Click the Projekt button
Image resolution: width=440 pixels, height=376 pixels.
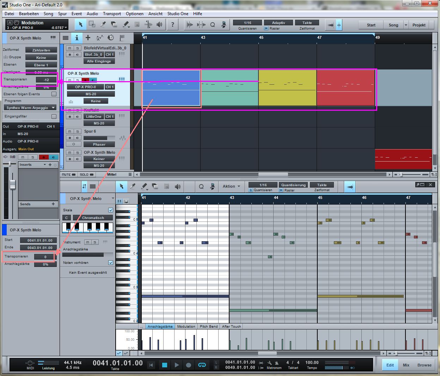(x=419, y=25)
